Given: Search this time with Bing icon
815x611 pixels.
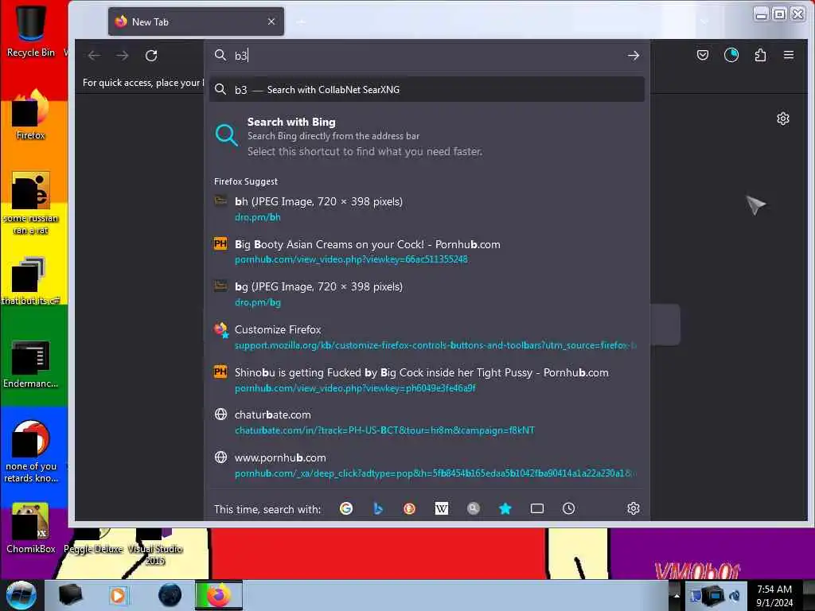Looking at the screenshot, I should pos(378,508).
